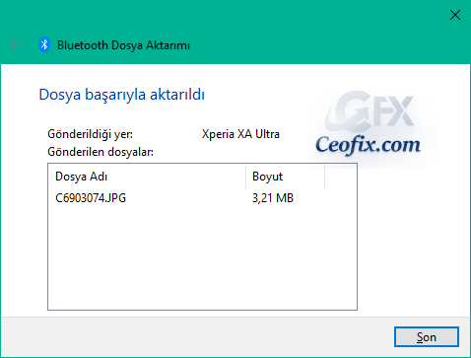The image size is (471, 358).
Task: Click the 'Bluetooth Dosya Aktarımı' title text
Action: pos(123,45)
